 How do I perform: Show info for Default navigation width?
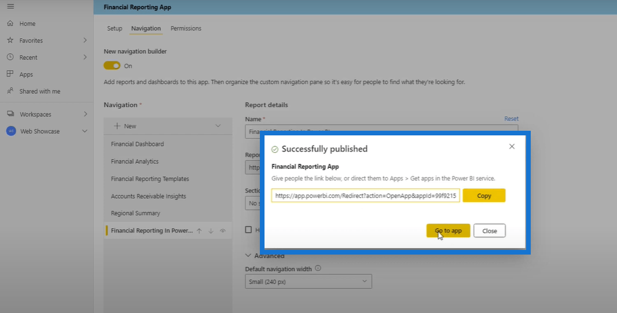(x=318, y=268)
